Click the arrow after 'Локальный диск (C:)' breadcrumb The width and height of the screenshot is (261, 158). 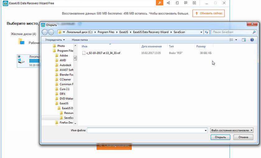pyautogui.click(x=95, y=32)
